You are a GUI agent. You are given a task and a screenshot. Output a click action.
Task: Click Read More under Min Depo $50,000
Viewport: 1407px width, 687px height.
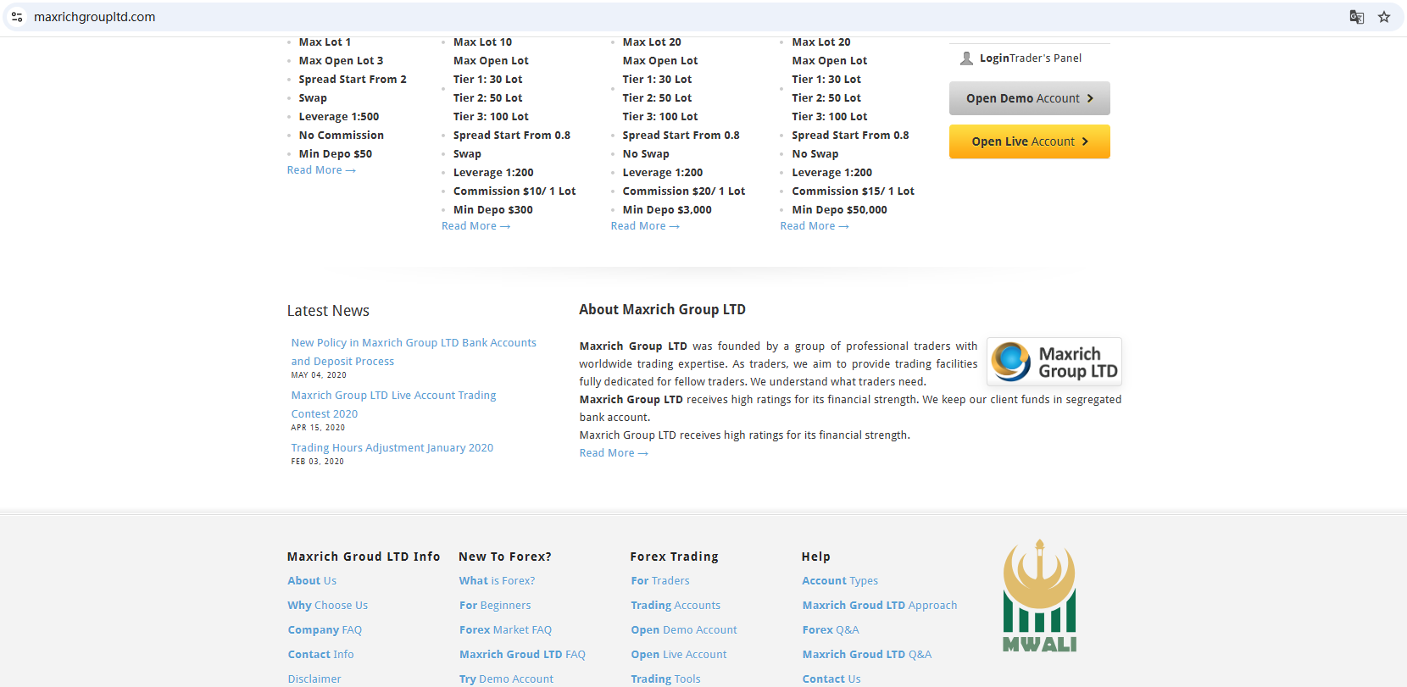pos(814,226)
